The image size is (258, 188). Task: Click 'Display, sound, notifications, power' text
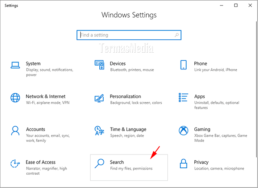[x=49, y=72]
